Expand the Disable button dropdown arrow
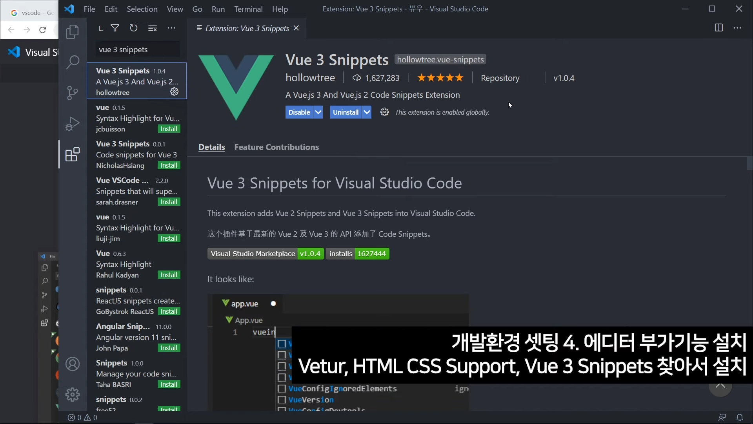The width and height of the screenshot is (753, 424). [318, 112]
